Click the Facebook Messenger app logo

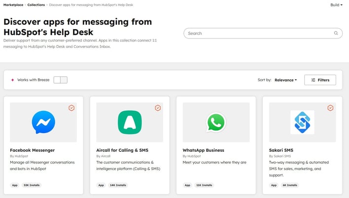point(43,122)
